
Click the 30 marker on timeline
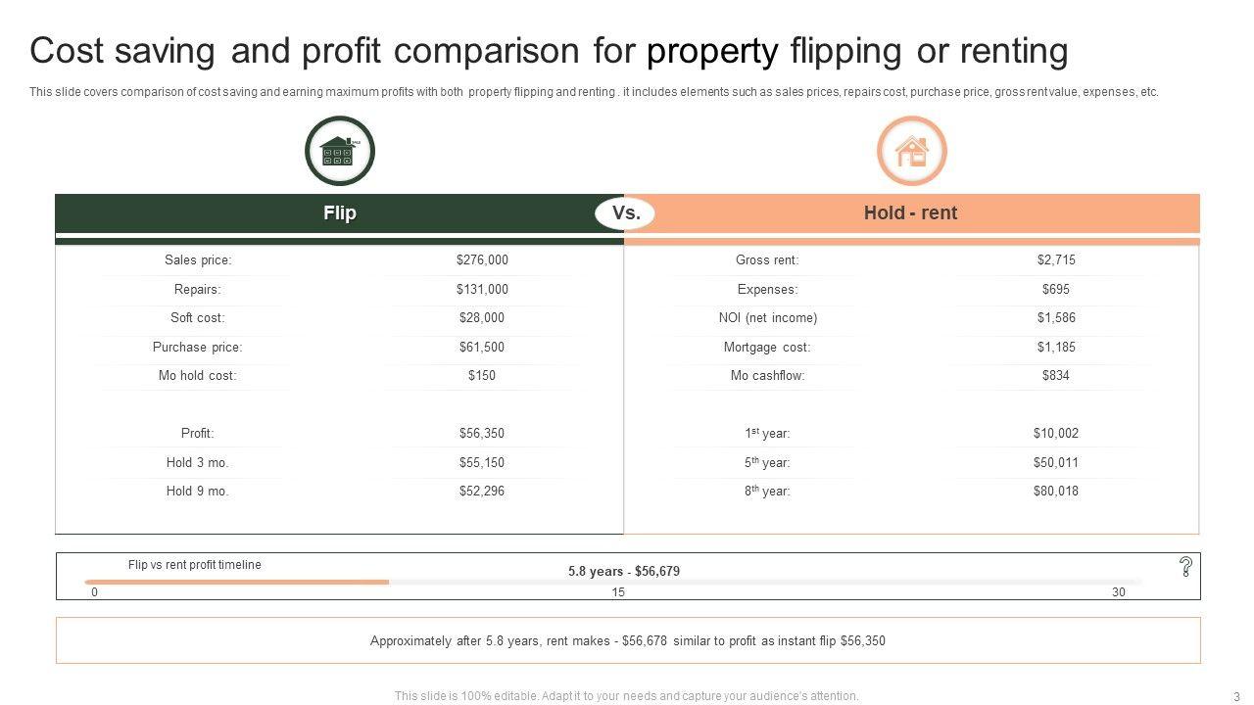[1119, 592]
